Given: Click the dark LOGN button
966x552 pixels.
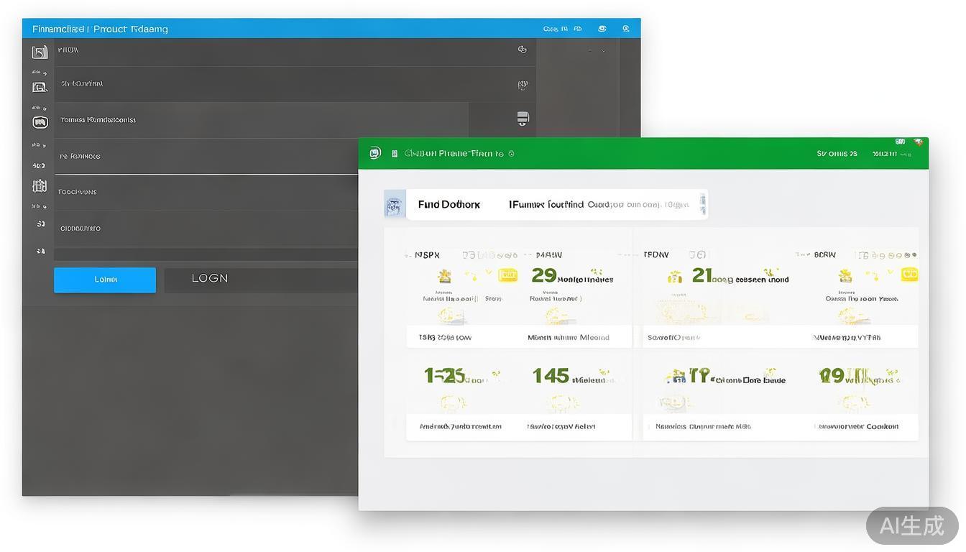Looking at the screenshot, I should pyautogui.click(x=209, y=279).
